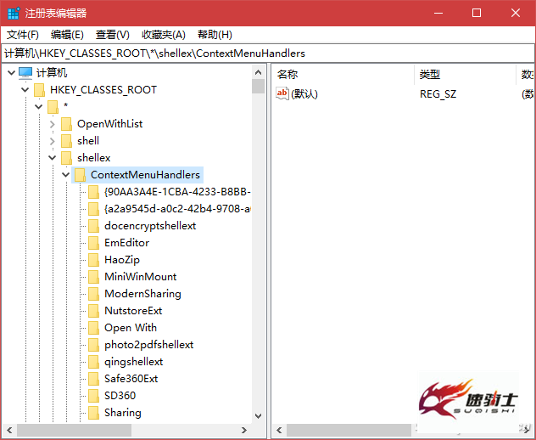
Task: Open the 文件(F) menu
Action: coord(23,35)
